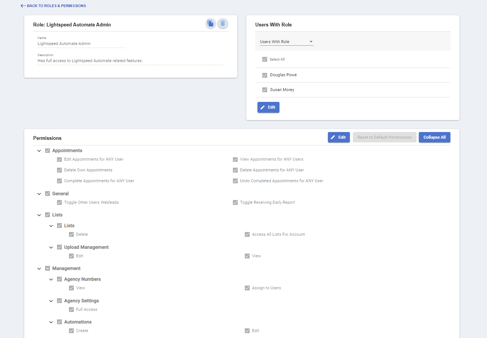Toggle the General group checkbox

[x=48, y=194]
